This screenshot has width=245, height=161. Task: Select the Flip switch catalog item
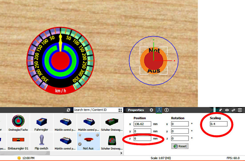(41, 141)
